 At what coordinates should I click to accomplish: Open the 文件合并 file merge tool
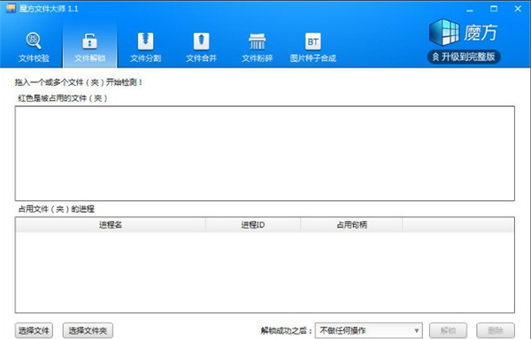201,47
